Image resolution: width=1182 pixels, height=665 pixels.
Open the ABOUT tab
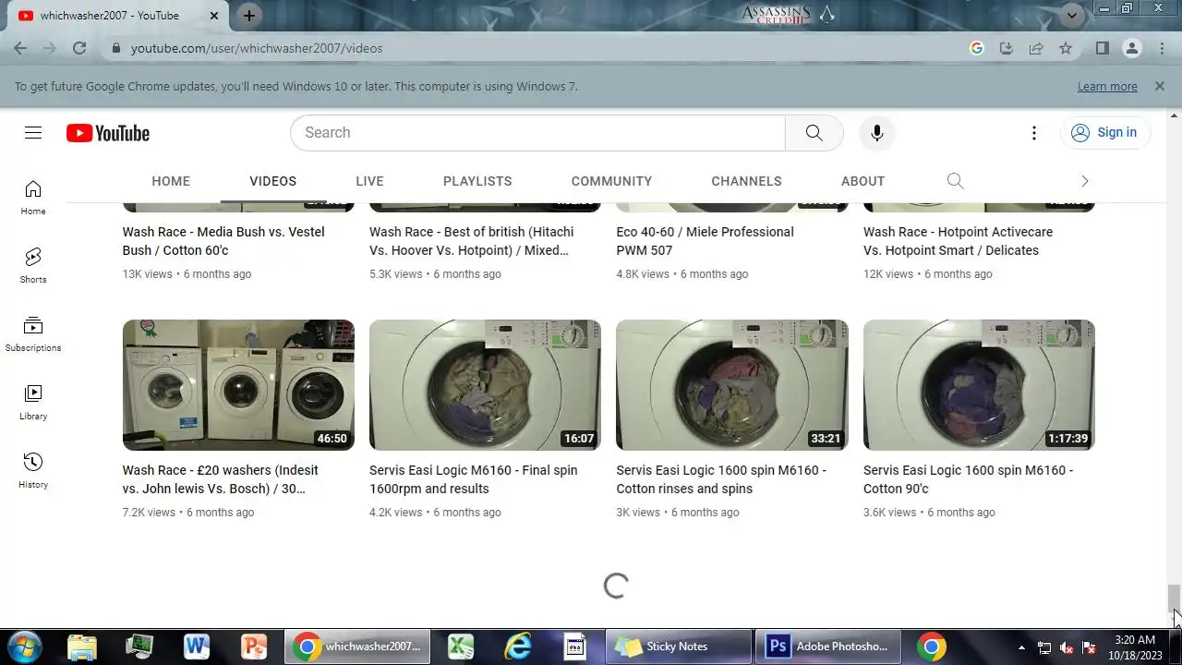[x=862, y=181]
